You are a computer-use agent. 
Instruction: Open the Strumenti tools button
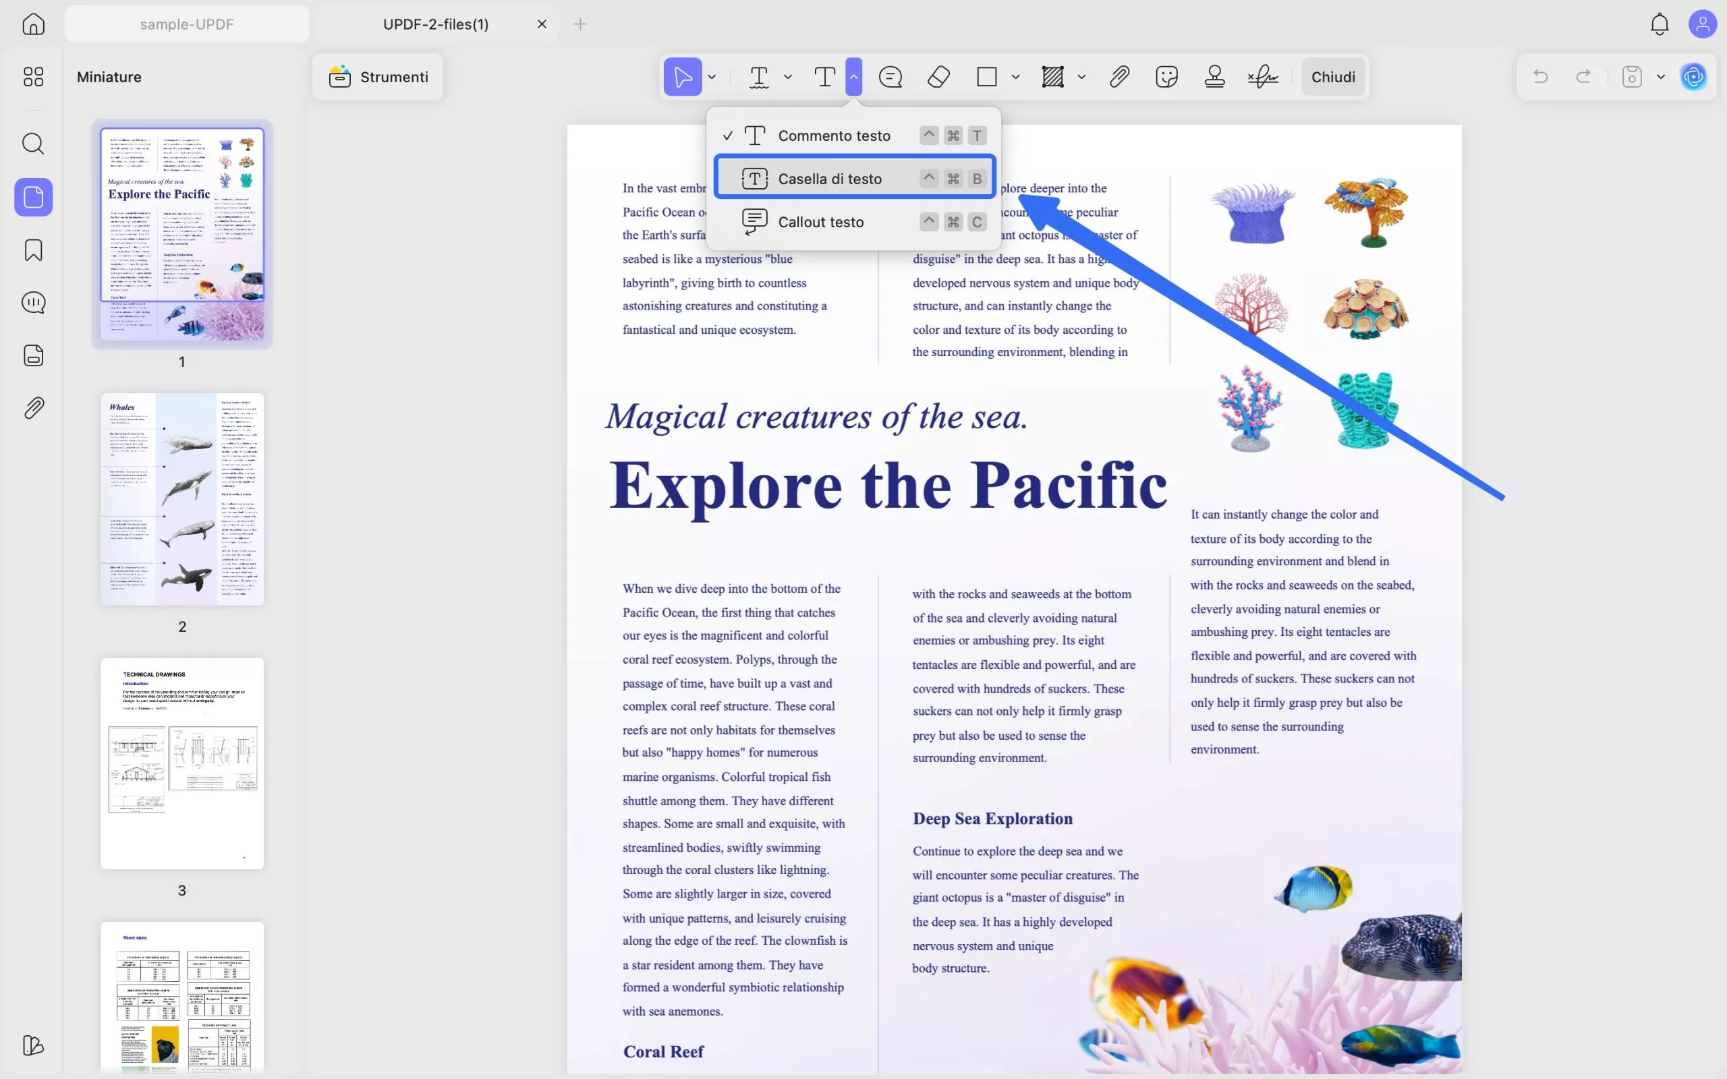click(x=378, y=76)
